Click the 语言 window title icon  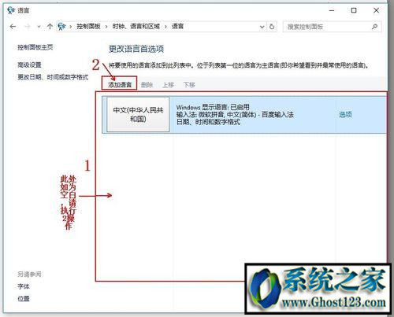[11, 10]
